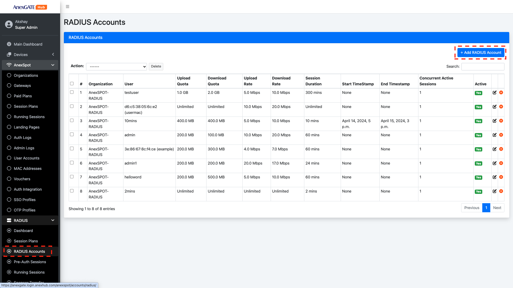
Task: Open the Action dropdown menu
Action: pos(116,66)
